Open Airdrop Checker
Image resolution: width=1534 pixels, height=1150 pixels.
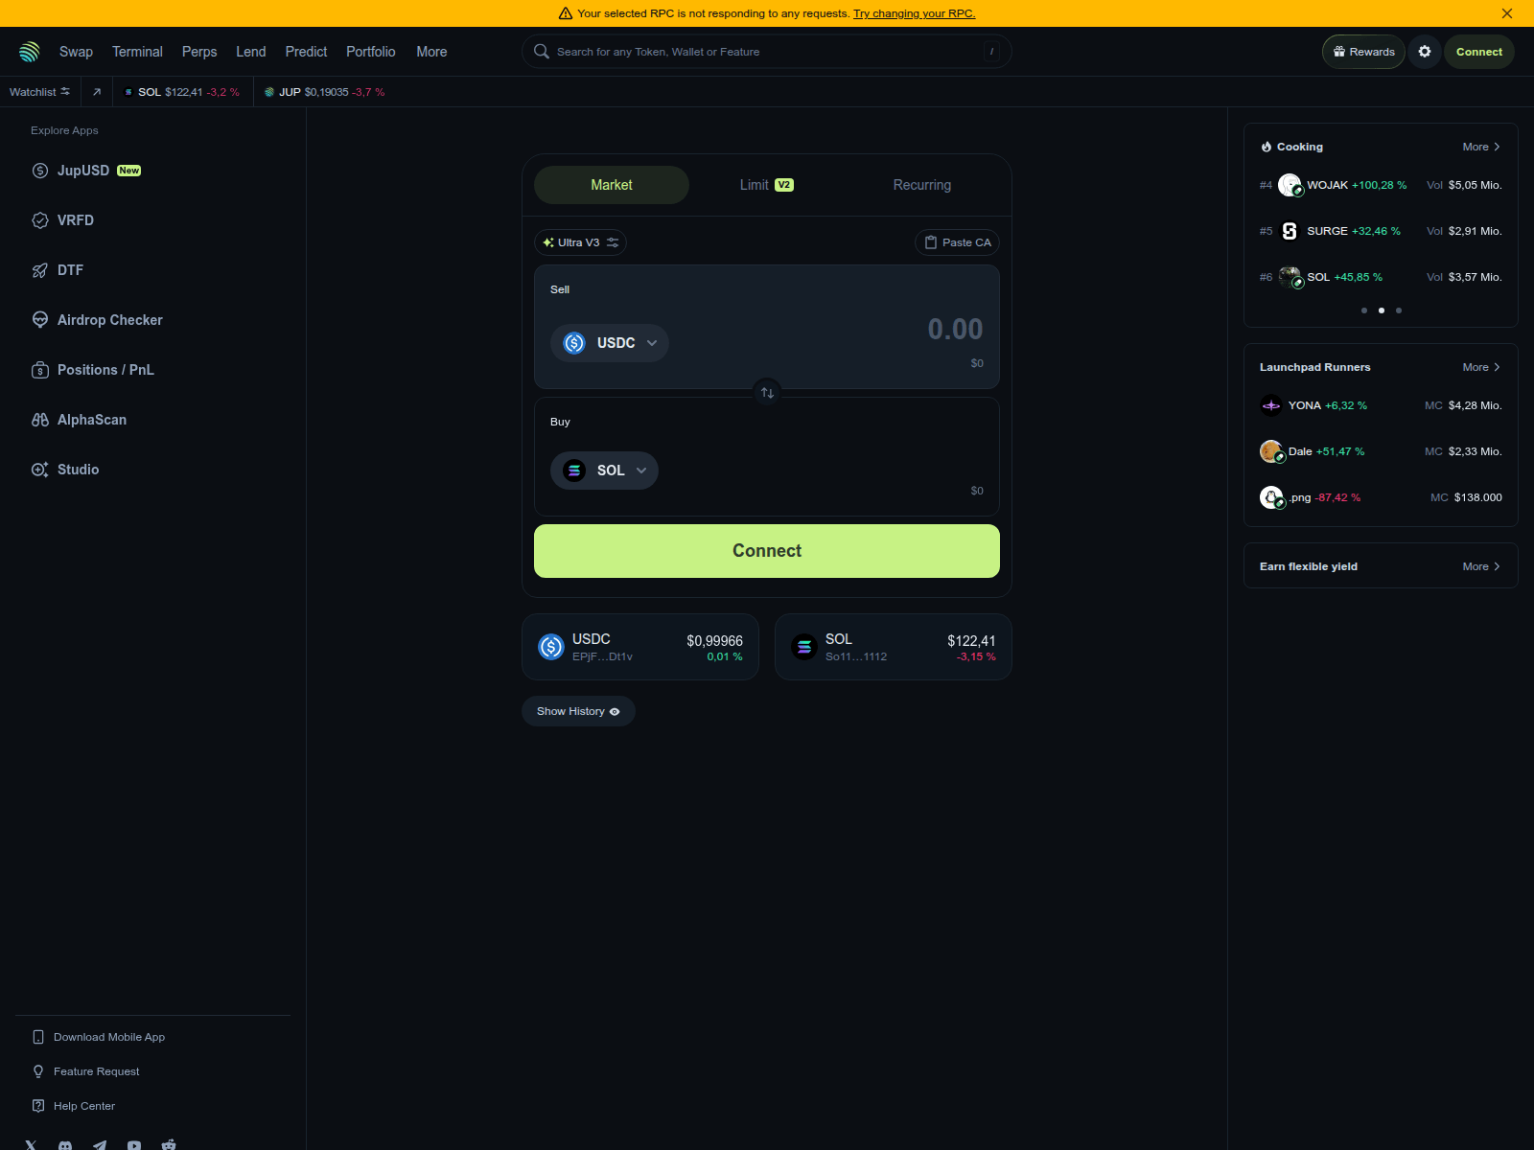click(x=97, y=320)
